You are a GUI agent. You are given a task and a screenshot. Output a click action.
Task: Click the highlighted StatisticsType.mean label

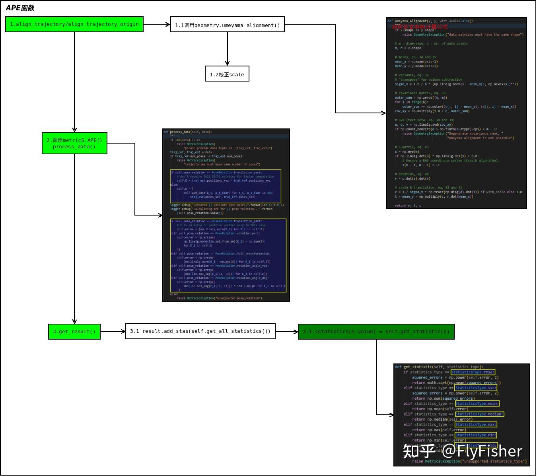[477, 403]
